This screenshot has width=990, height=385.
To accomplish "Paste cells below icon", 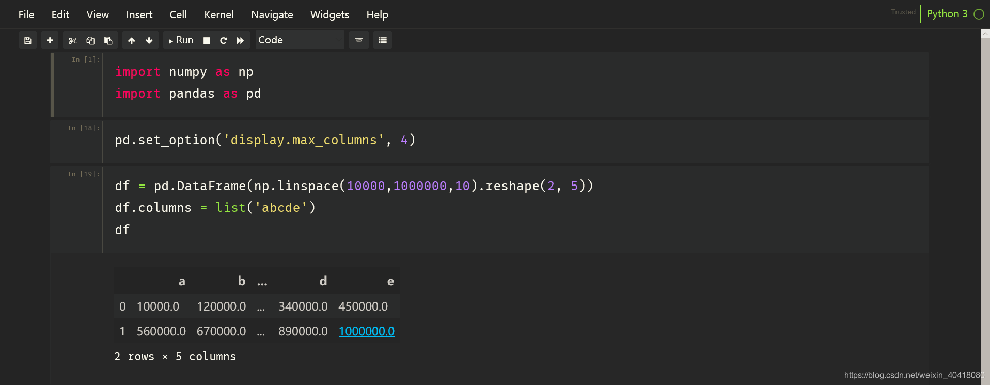I will point(108,40).
